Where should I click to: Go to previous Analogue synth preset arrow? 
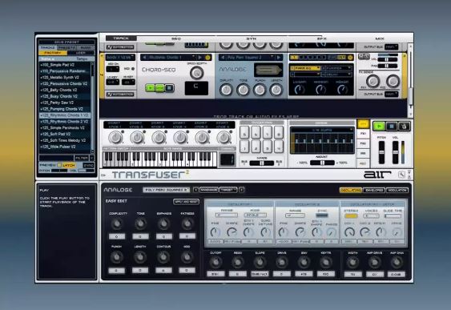click(x=223, y=57)
